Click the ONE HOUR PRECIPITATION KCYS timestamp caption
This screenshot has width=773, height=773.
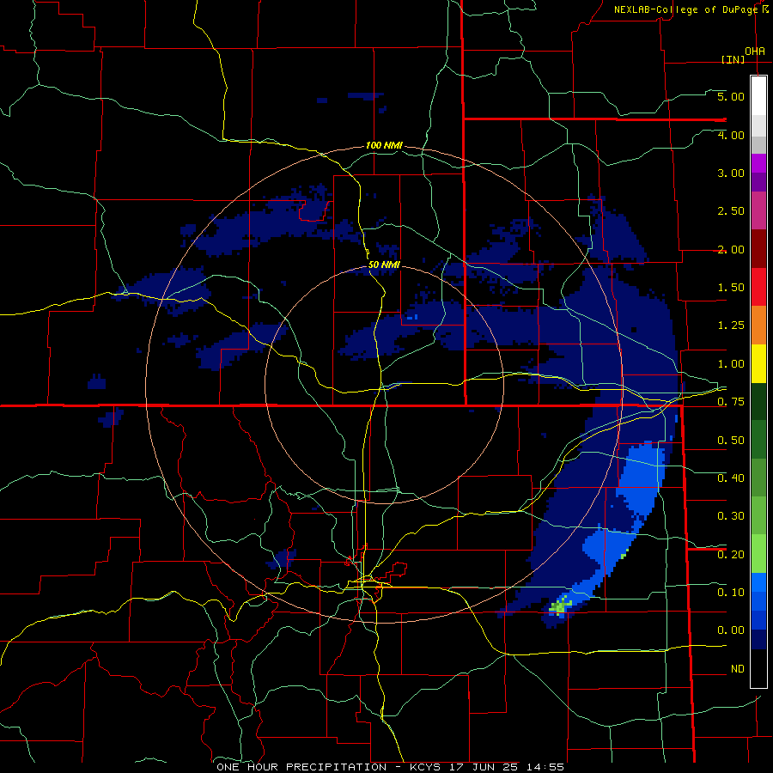tap(390, 767)
